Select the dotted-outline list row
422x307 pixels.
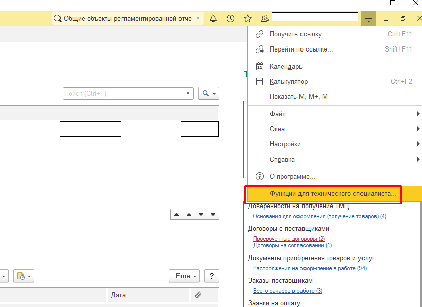pyautogui.click(x=109, y=129)
